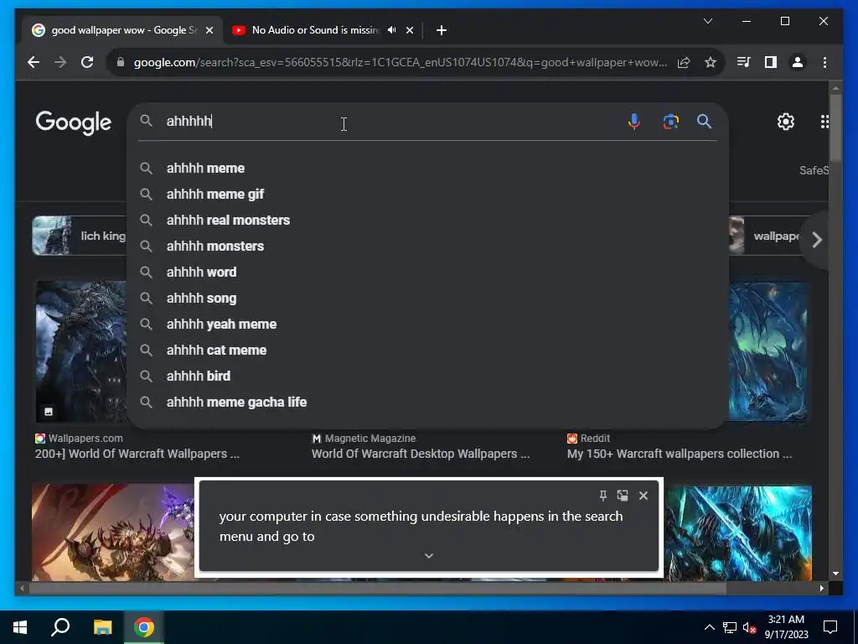Open tab search dropdown chevron

click(707, 21)
